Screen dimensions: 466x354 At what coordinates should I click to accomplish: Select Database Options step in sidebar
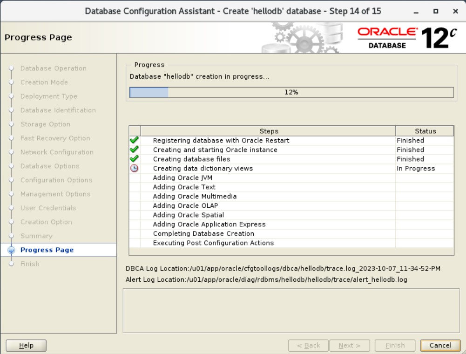pos(50,166)
